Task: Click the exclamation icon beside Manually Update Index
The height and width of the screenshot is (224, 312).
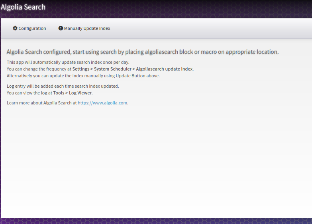Action: [61, 28]
